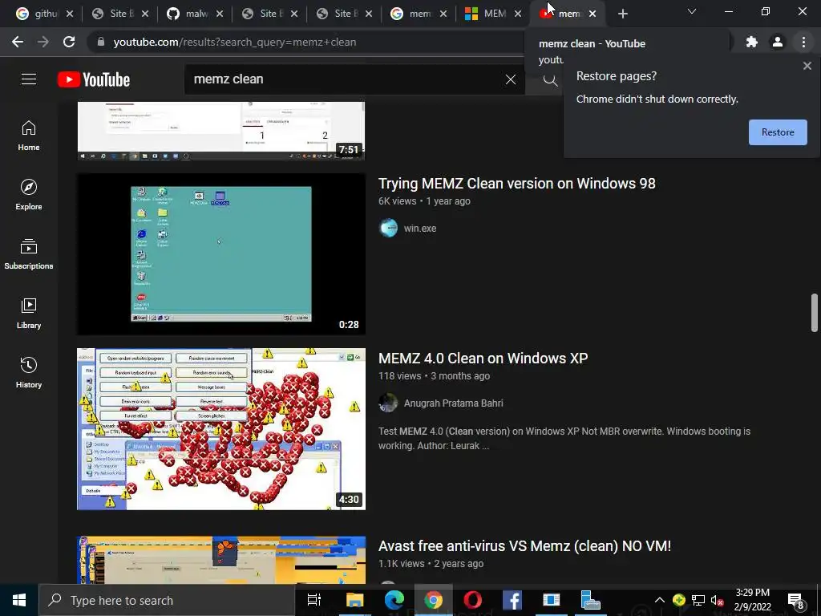
Task: Open Facebook app from the taskbar
Action: (512, 600)
